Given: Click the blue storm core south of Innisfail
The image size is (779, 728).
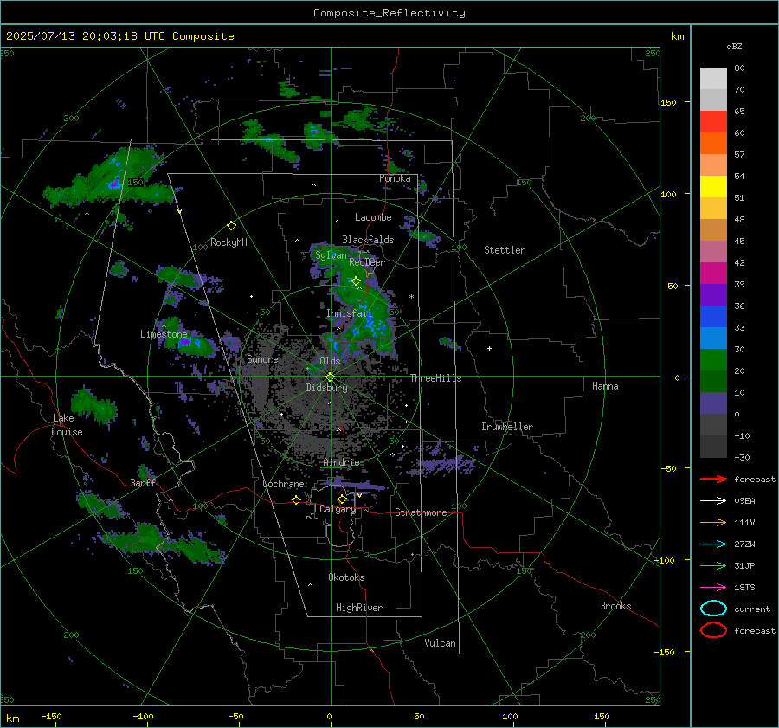Looking at the screenshot, I should (370, 325).
